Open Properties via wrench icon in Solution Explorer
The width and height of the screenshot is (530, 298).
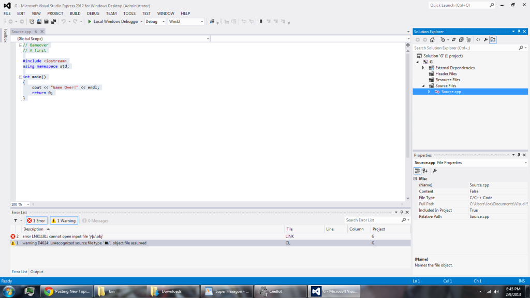coord(485,40)
